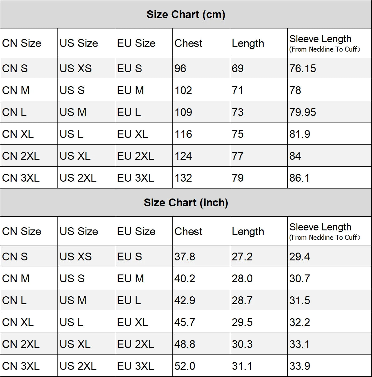The width and height of the screenshot is (372, 377).
Task: Click the 33.9 sleeve length value
Action: (x=300, y=366)
